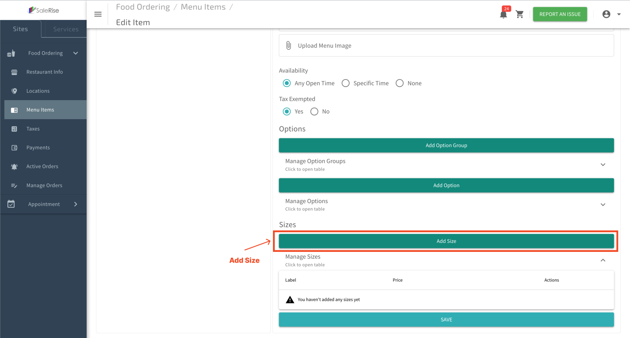
Task: Click the Active Orders alarm icon
Action: pyautogui.click(x=14, y=167)
